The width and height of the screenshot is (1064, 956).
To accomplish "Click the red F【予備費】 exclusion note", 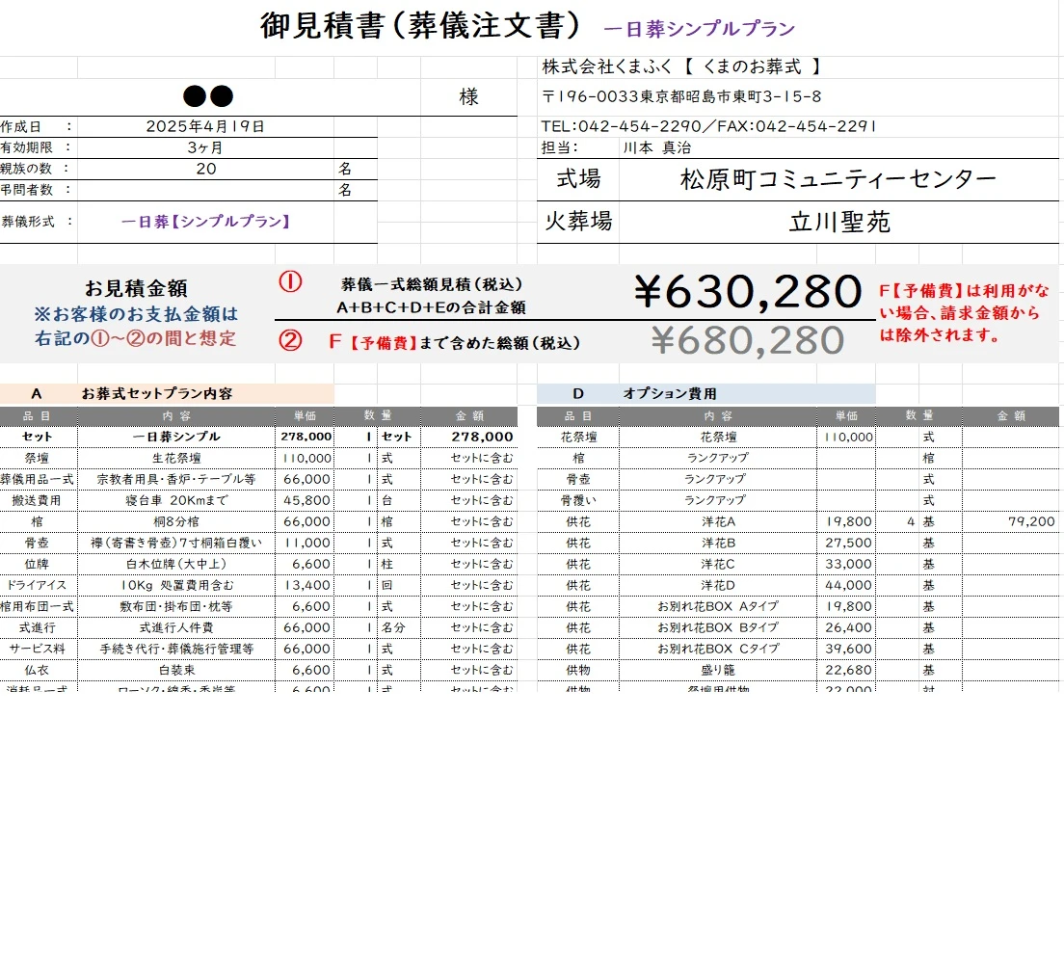I will click(964, 313).
